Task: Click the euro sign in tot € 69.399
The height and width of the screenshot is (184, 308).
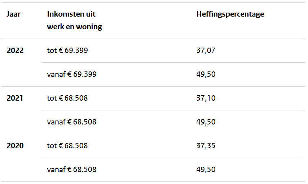Action: pos(61,51)
